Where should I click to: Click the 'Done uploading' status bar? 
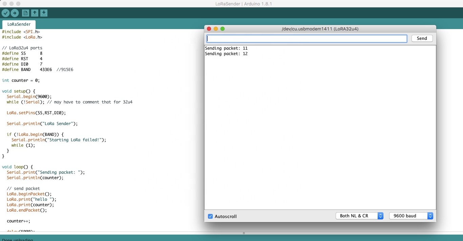click(18, 239)
